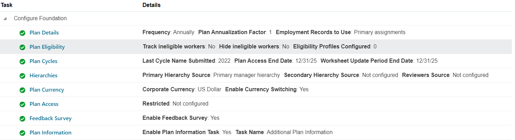Screen dimensions: 515x140
Task: Click the Details column header
Action: pos(152,5)
